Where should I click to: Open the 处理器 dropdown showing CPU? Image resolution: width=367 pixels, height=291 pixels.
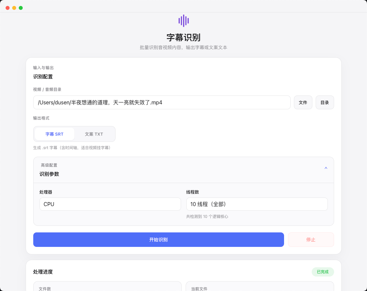tap(110, 204)
